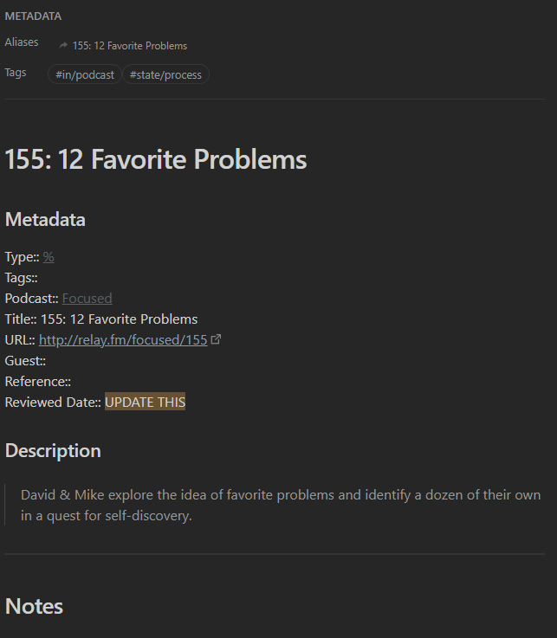Place cursor in the Reference:: field line
Viewport: 557px width, 638px height.
coord(38,382)
